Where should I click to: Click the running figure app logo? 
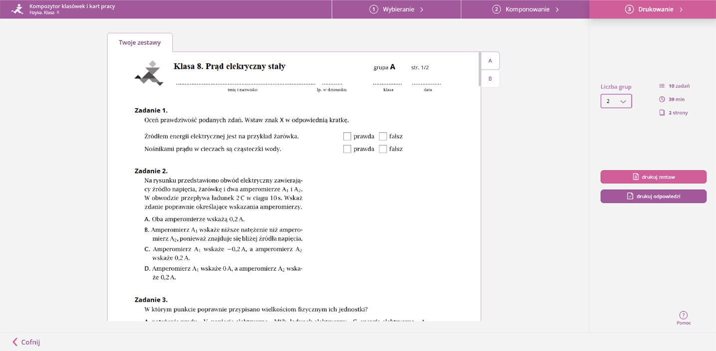coord(17,9)
